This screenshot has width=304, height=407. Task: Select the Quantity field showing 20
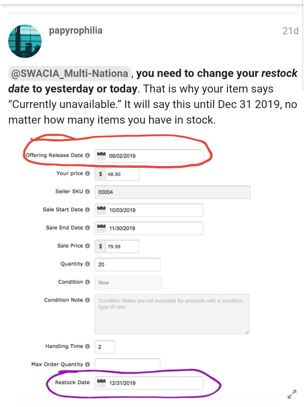pos(127,264)
